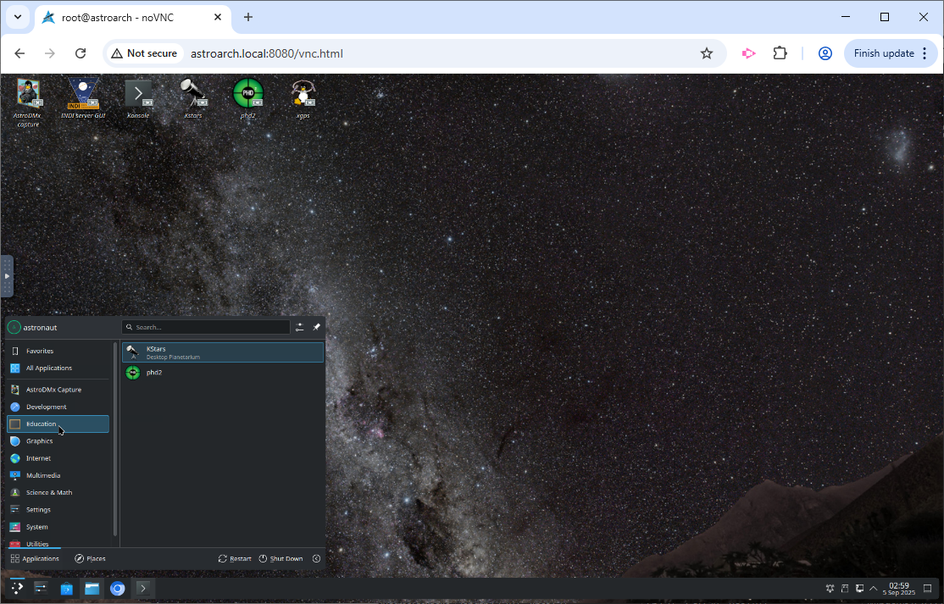
Task: Open the Utilities category
Action: point(58,543)
